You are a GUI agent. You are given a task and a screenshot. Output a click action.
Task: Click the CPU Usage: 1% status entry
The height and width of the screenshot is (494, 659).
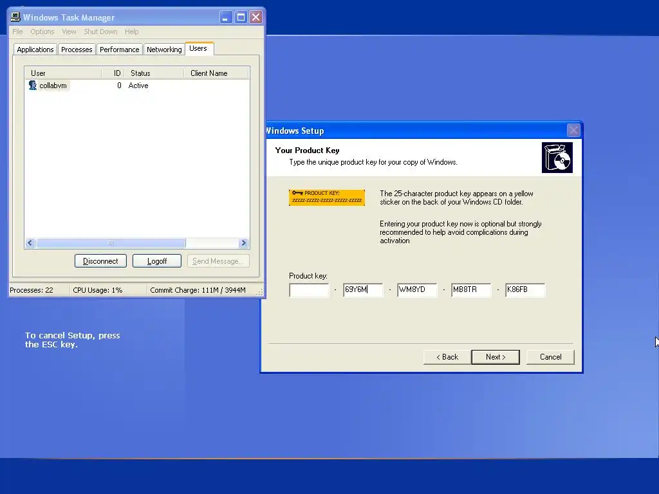click(x=98, y=290)
